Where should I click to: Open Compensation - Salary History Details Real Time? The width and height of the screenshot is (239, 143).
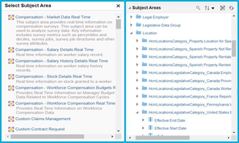[x=61, y=61]
